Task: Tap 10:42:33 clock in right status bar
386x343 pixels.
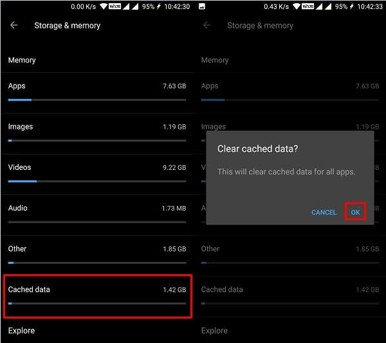Action: (370, 6)
